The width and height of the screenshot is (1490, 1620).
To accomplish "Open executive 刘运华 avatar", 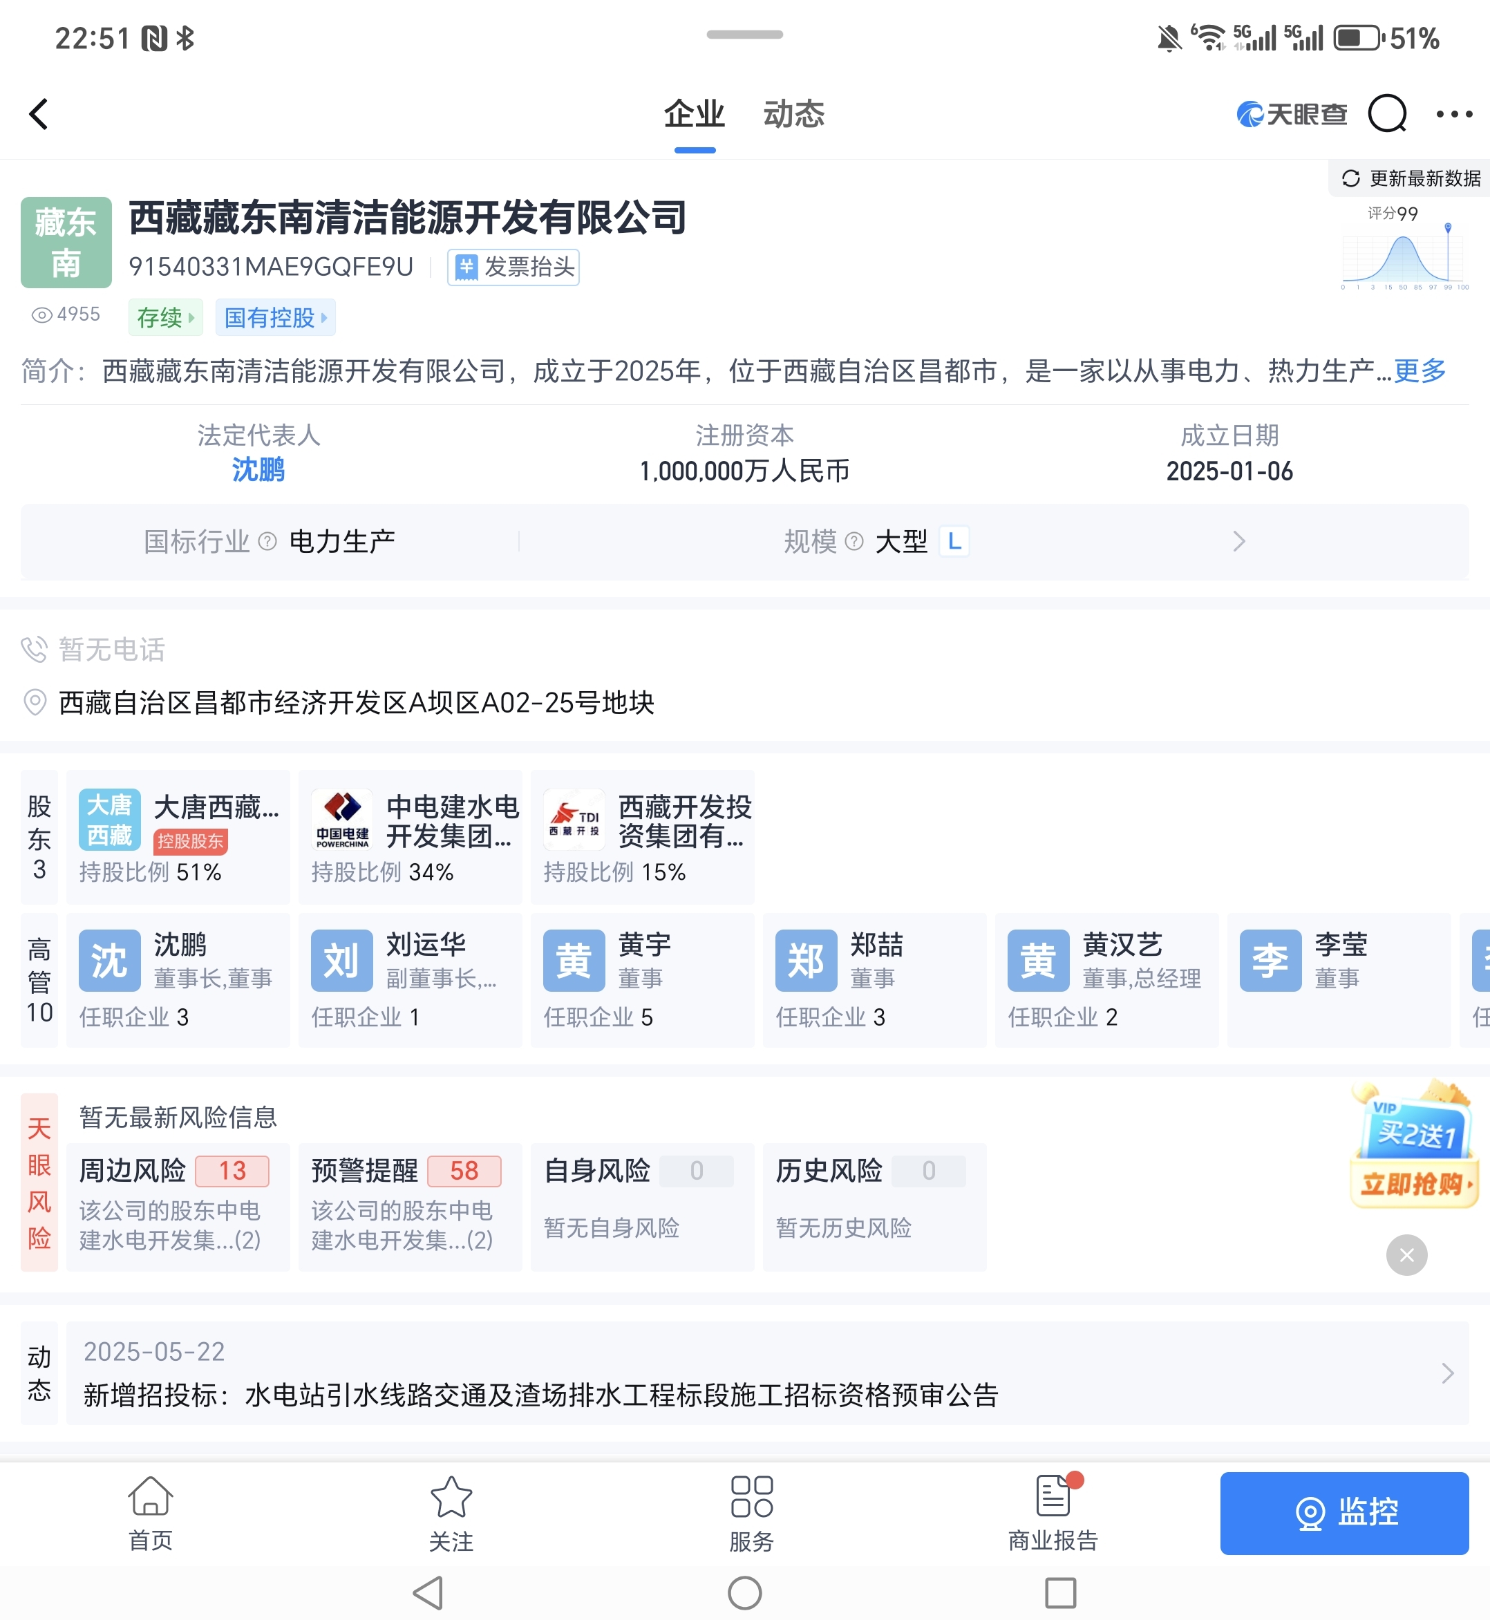I will (342, 961).
